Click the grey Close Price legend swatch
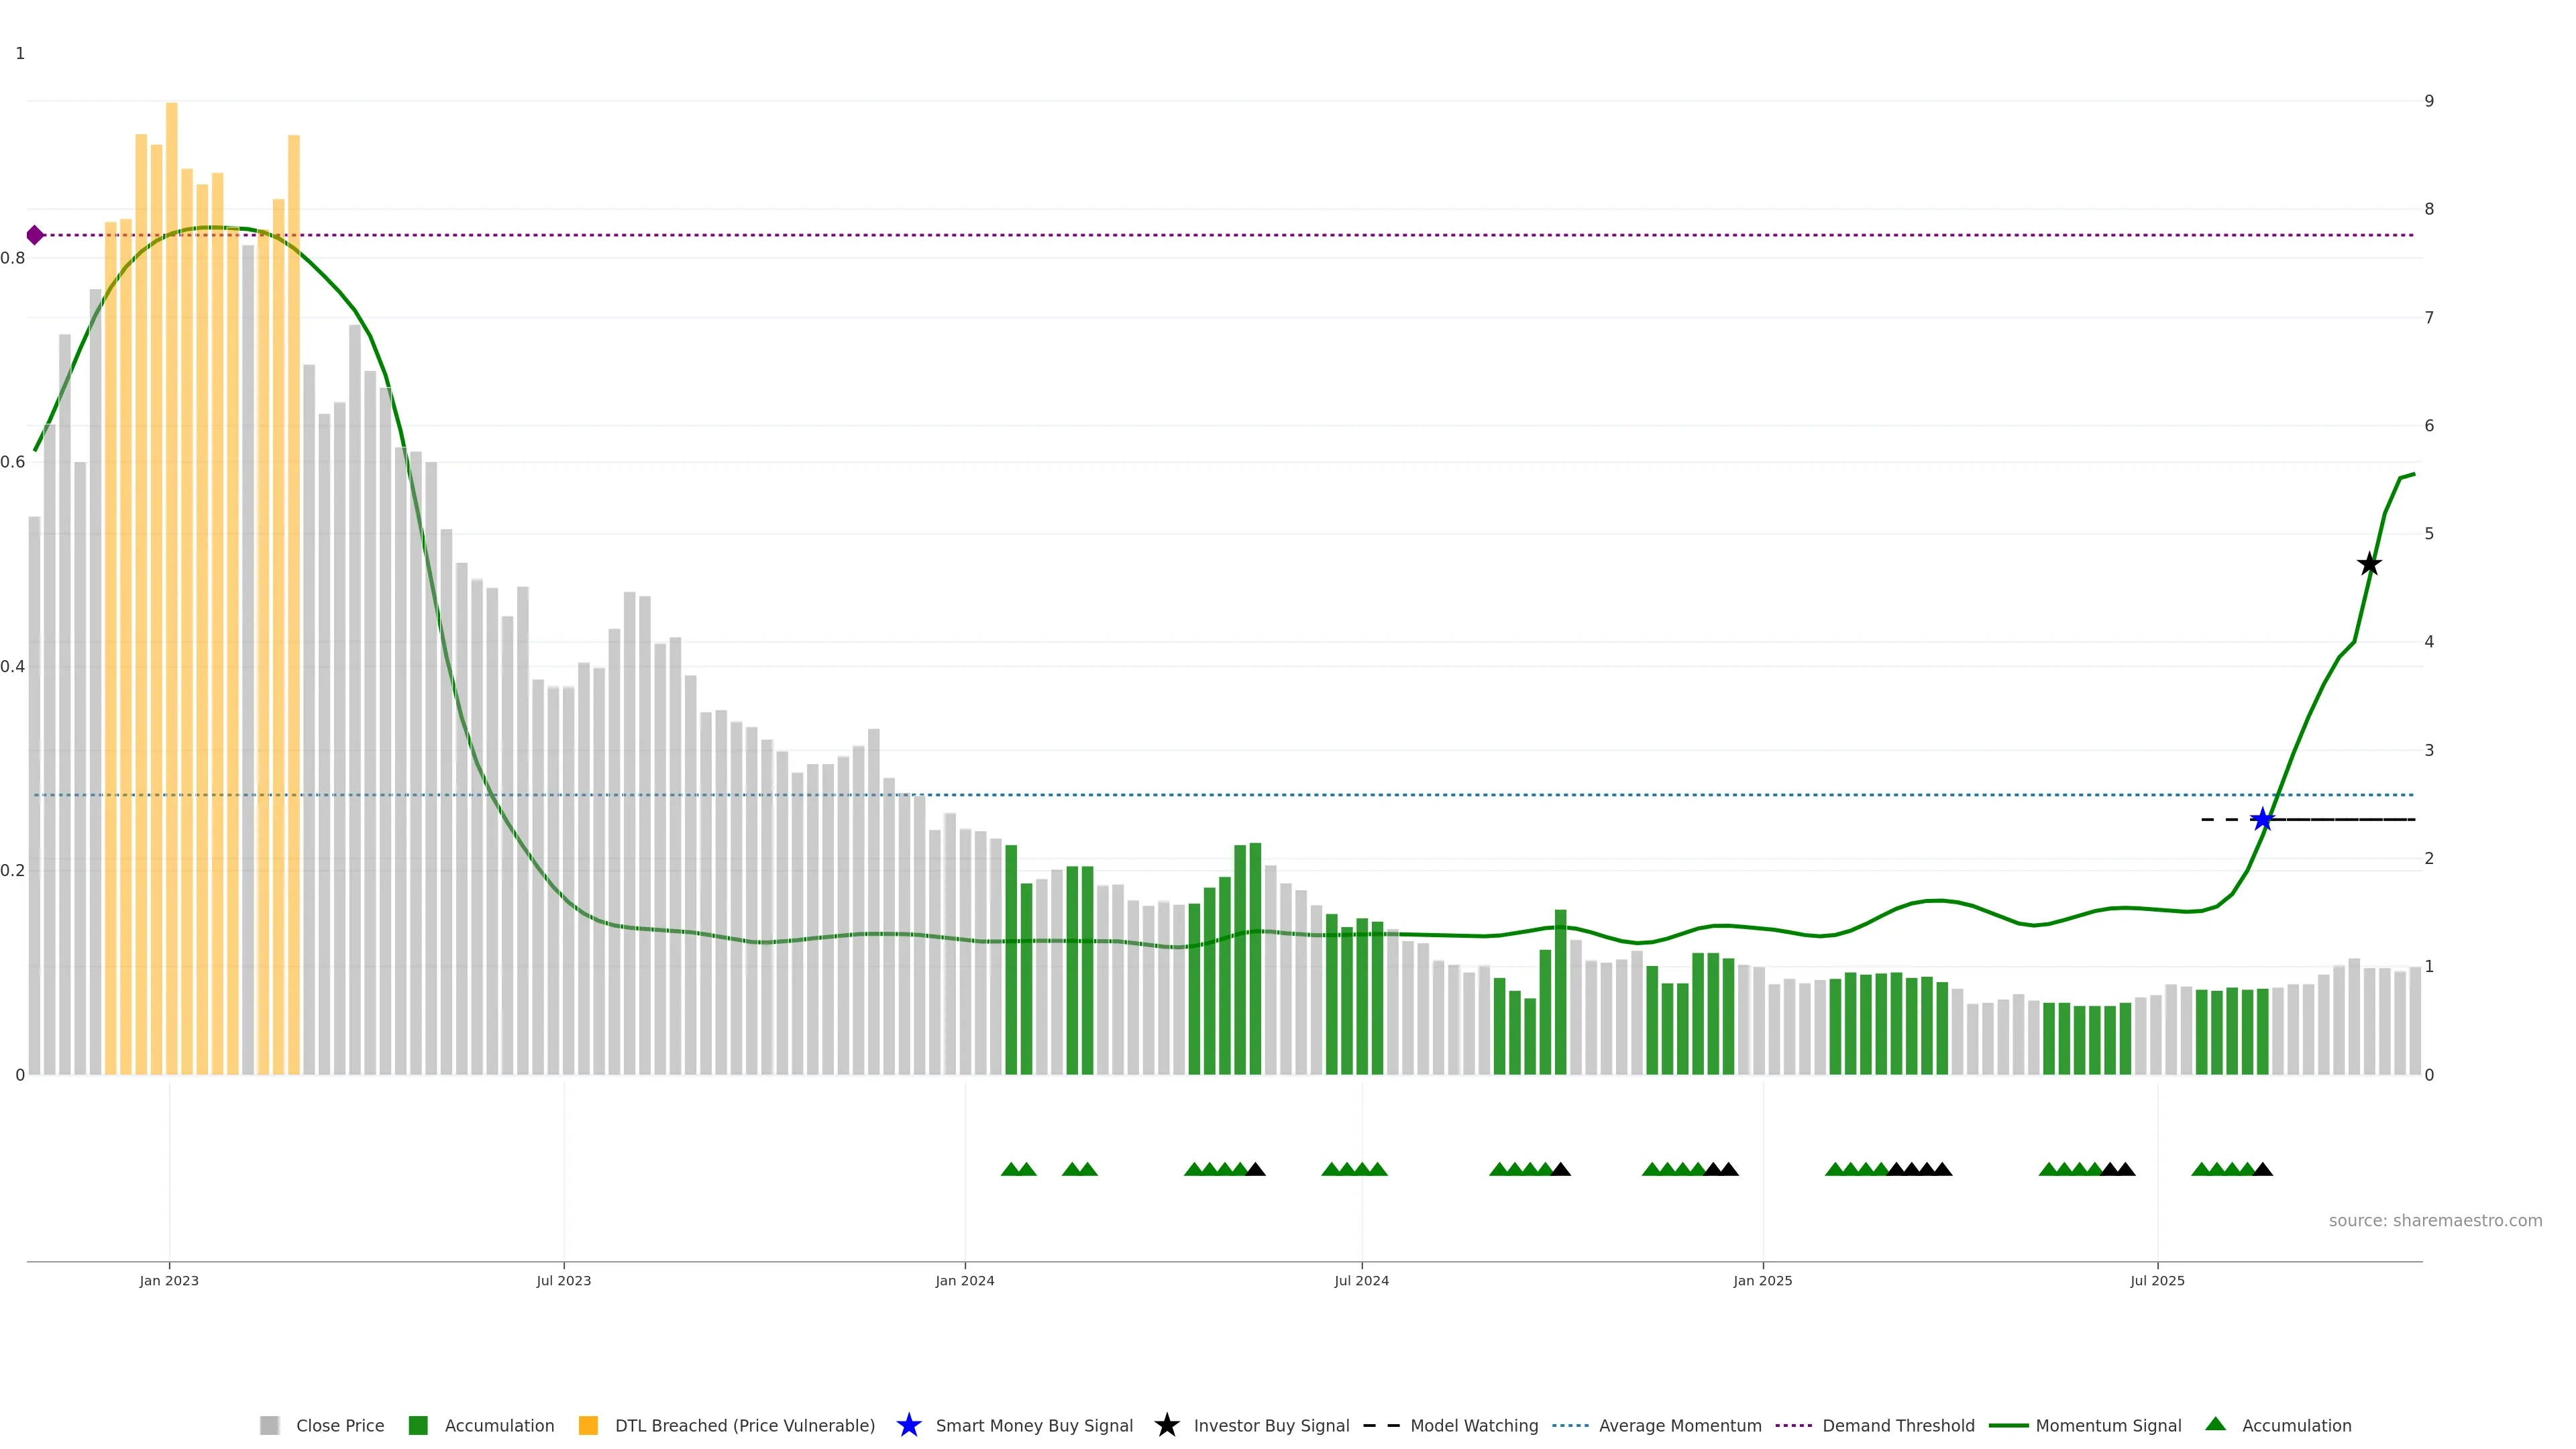The height and width of the screenshot is (1449, 2576). [x=269, y=1425]
